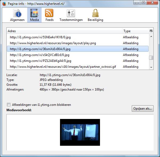
Task: Maximize the Pagina-info window
Action: (x=143, y=3)
